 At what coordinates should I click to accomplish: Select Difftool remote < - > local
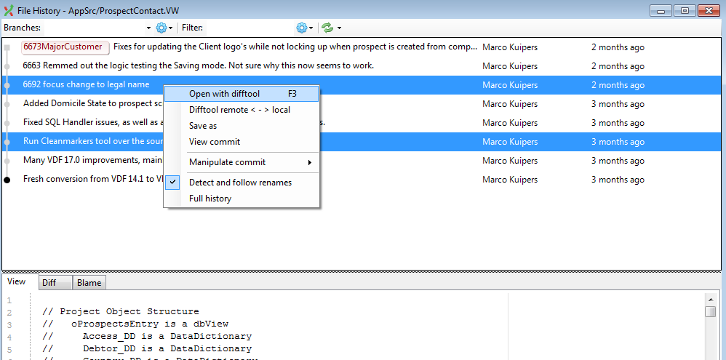pos(239,110)
